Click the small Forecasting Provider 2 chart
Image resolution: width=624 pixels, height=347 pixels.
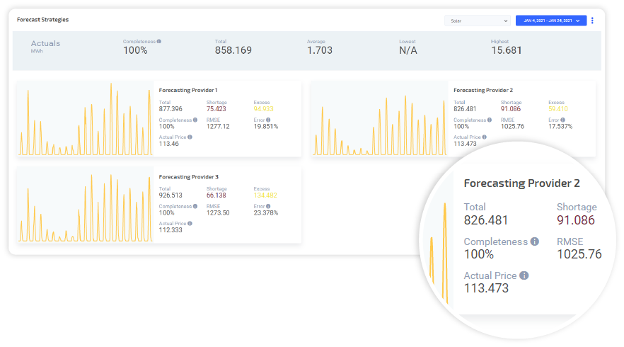pyautogui.click(x=379, y=119)
